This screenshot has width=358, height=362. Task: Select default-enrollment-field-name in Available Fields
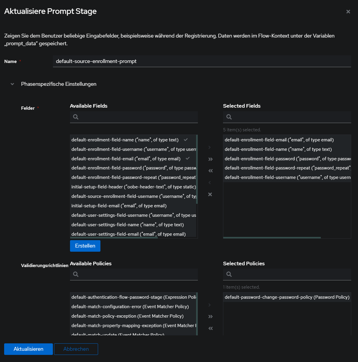[x=125, y=140]
